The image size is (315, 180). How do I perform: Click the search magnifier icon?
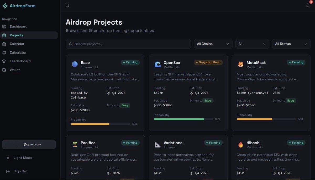click(x=71, y=44)
